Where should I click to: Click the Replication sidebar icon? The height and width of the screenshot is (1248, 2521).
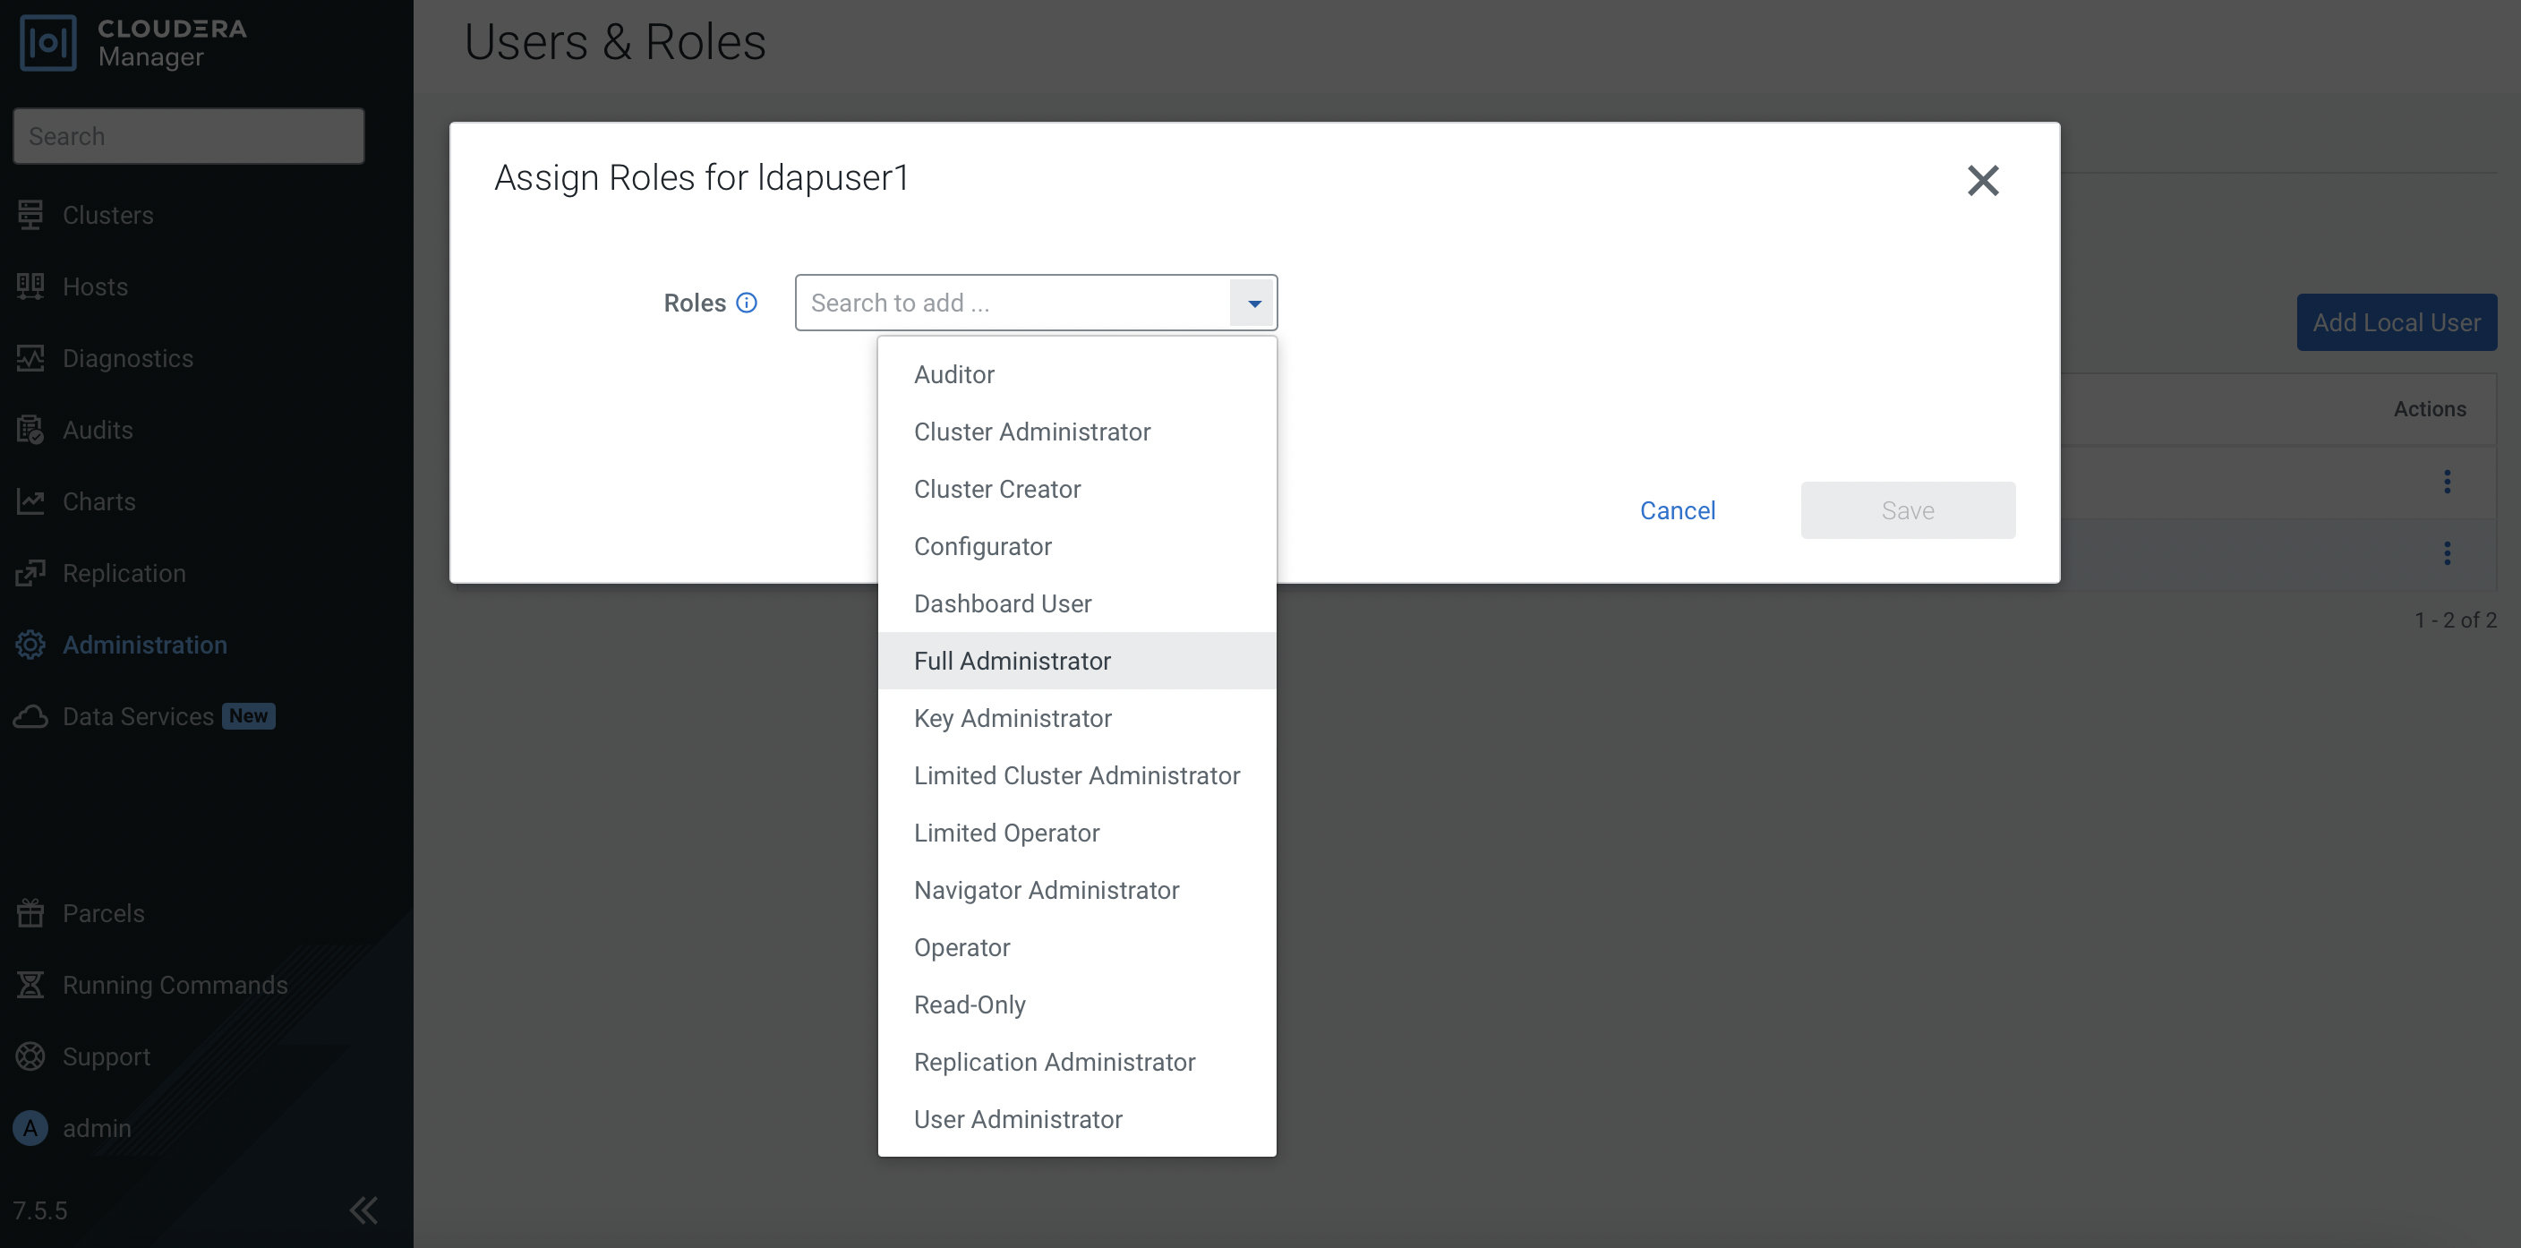point(30,574)
